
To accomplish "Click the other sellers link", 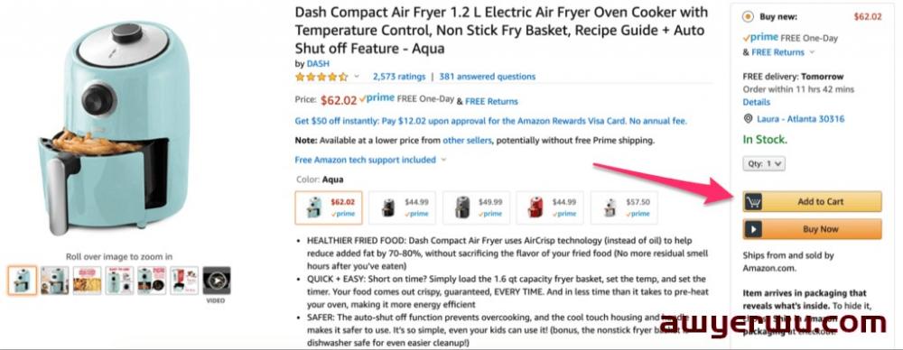I will pos(467,140).
